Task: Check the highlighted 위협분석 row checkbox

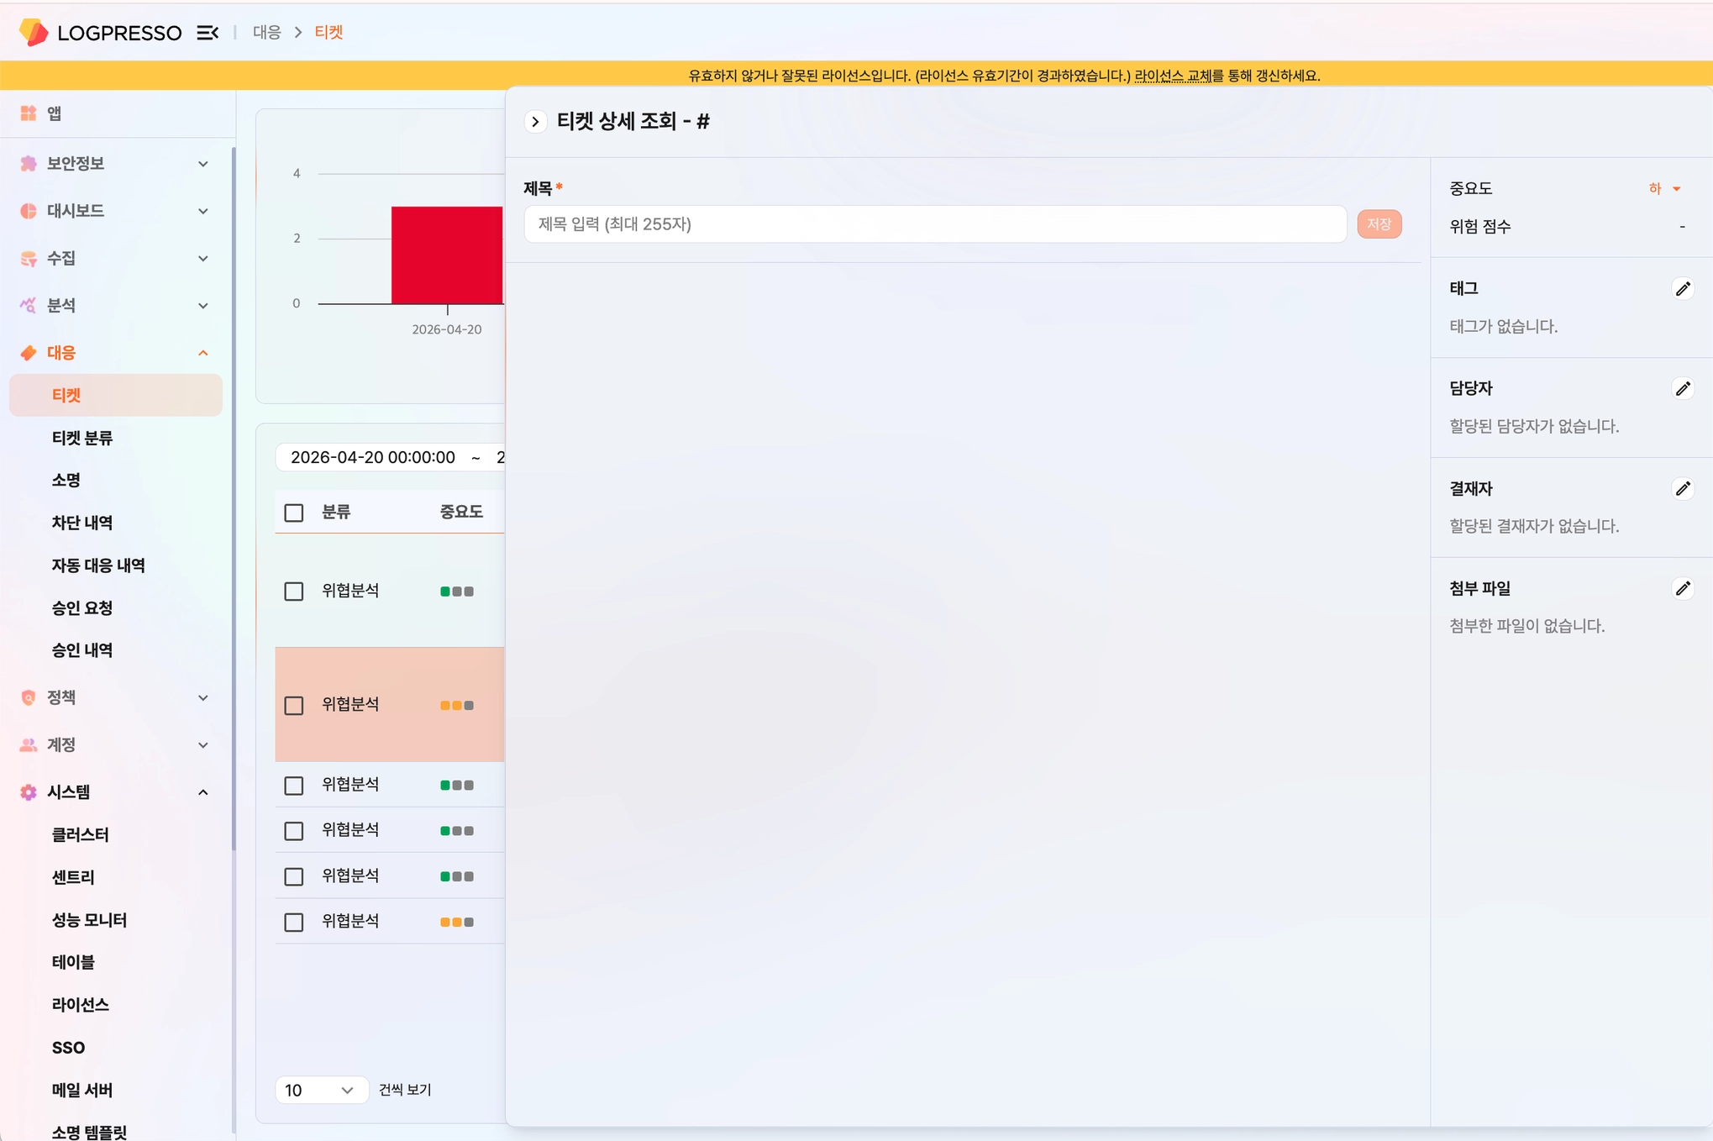Action: pyautogui.click(x=294, y=705)
